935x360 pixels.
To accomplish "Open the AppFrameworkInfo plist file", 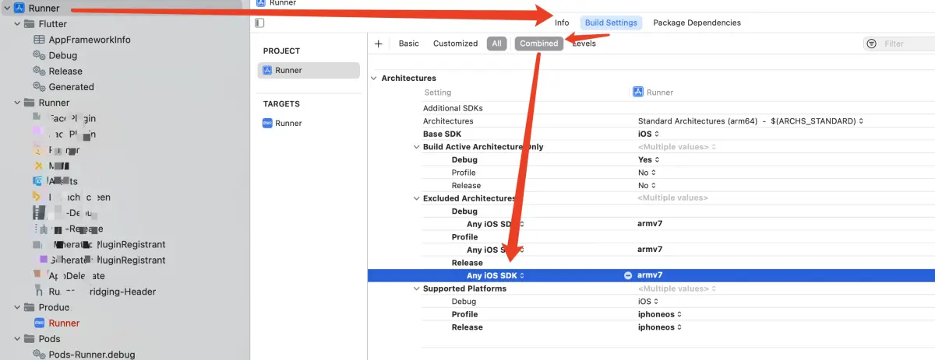I will [x=90, y=40].
